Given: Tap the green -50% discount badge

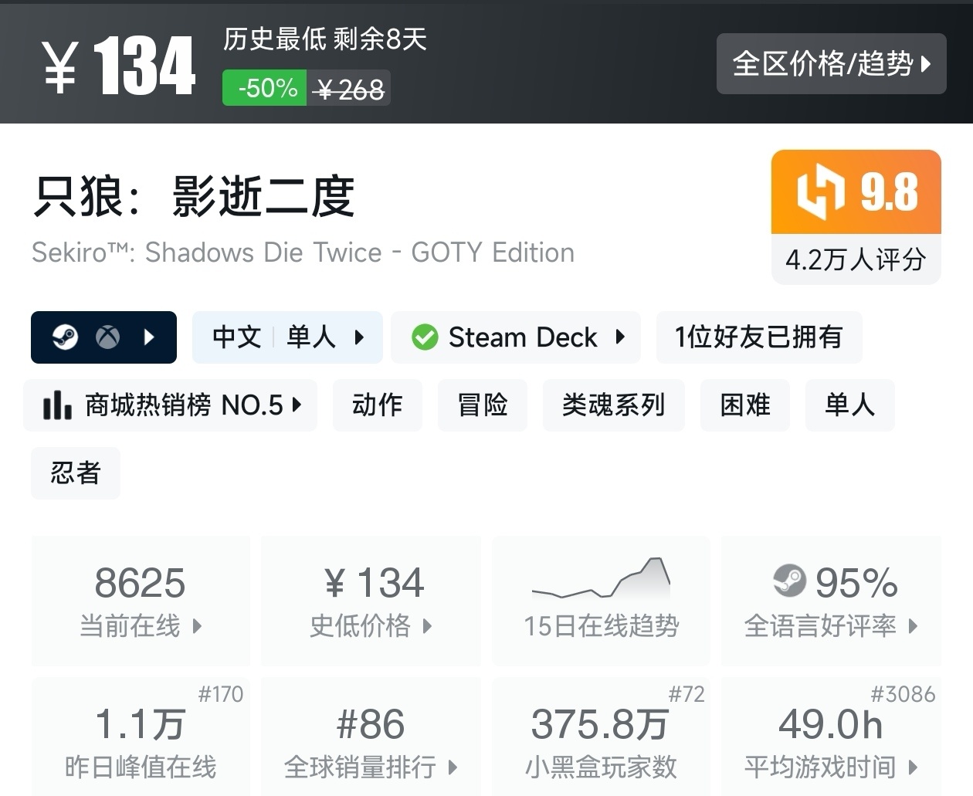Looking at the screenshot, I should click(x=265, y=89).
